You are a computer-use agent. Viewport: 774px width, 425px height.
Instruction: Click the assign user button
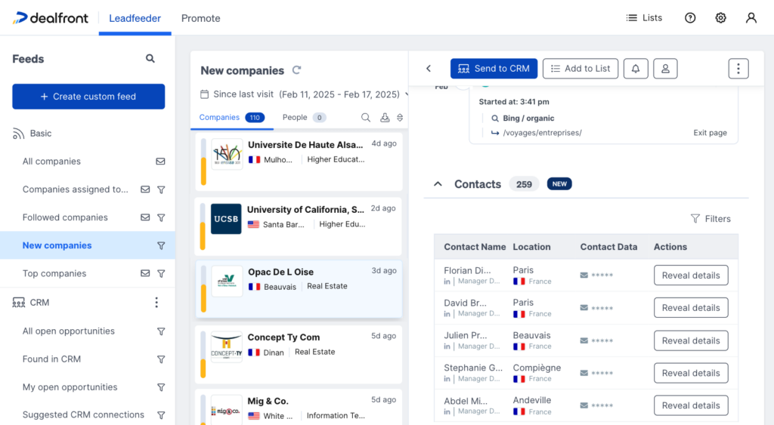[665, 69]
